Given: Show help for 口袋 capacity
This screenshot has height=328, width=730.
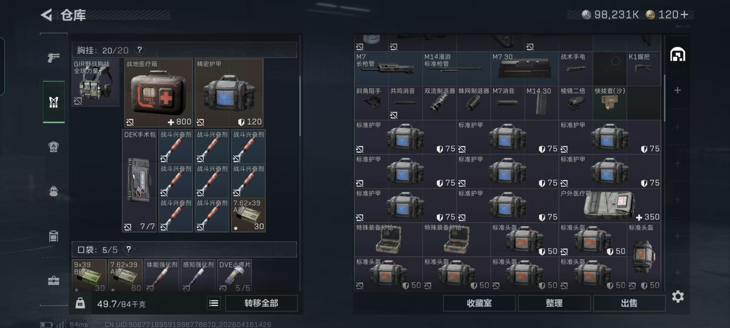Looking at the screenshot, I should point(129,249).
